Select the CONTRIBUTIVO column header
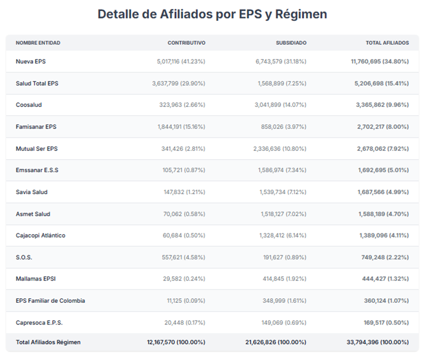 coord(186,43)
